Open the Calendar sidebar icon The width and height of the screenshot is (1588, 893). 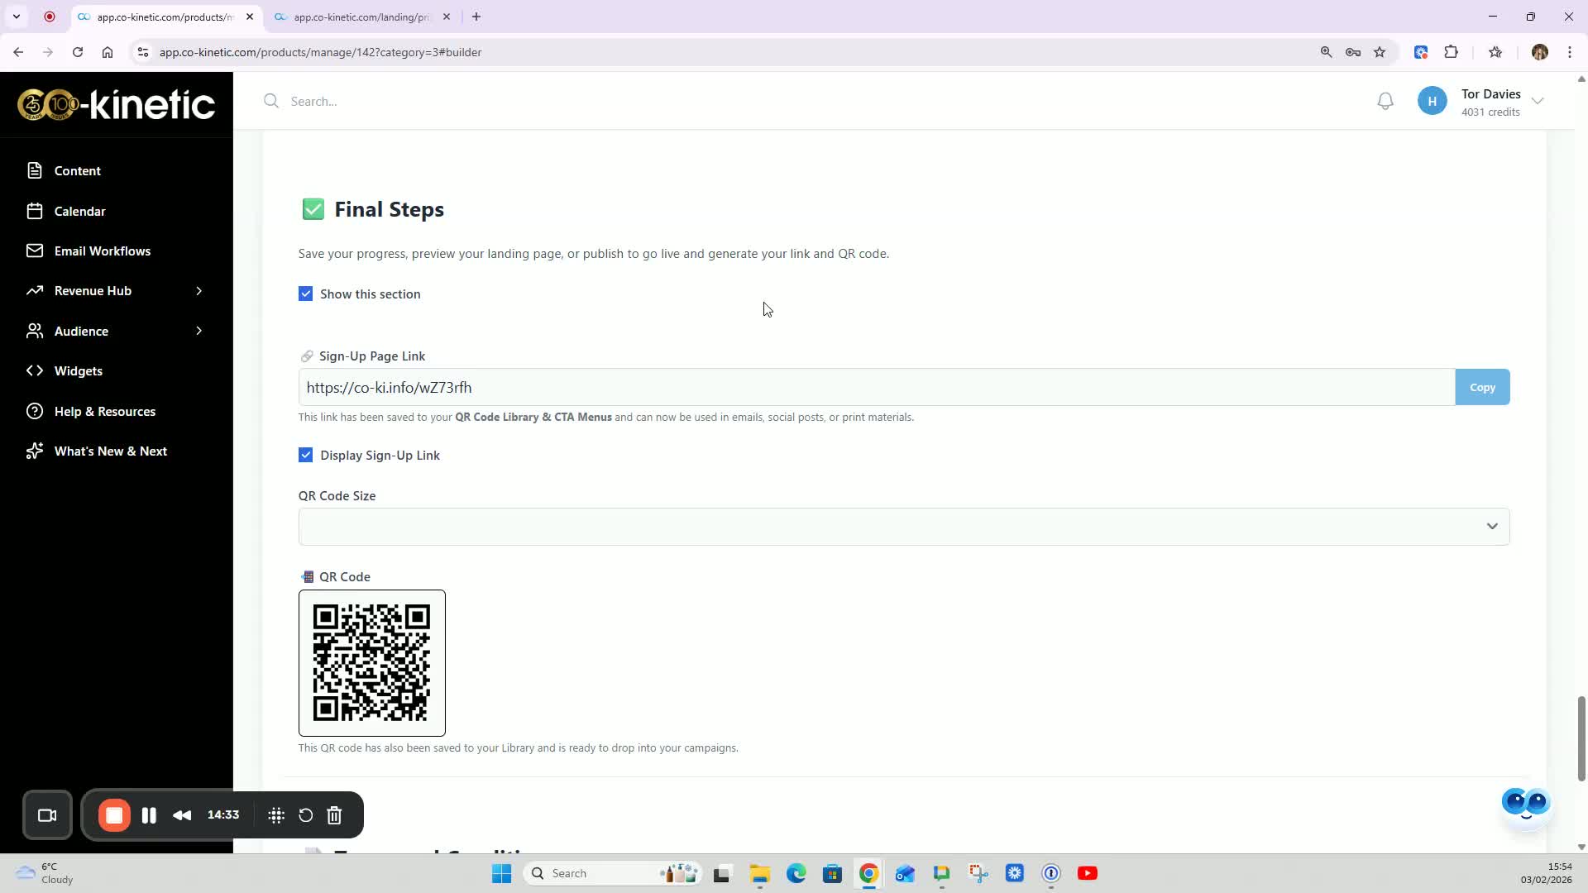pos(35,211)
